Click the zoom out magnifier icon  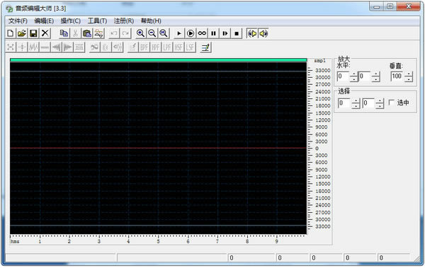(x=152, y=33)
